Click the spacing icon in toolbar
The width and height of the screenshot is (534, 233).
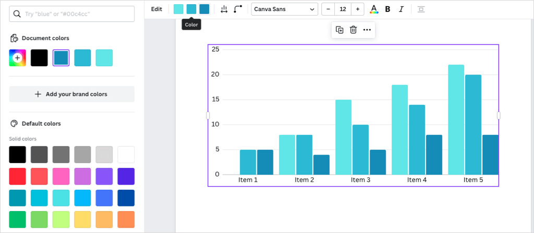[224, 9]
